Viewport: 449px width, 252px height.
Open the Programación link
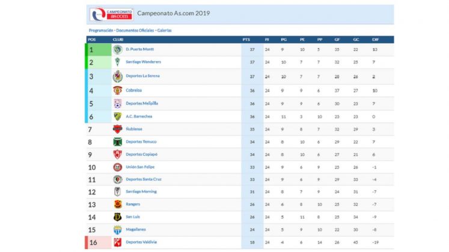coord(101,30)
